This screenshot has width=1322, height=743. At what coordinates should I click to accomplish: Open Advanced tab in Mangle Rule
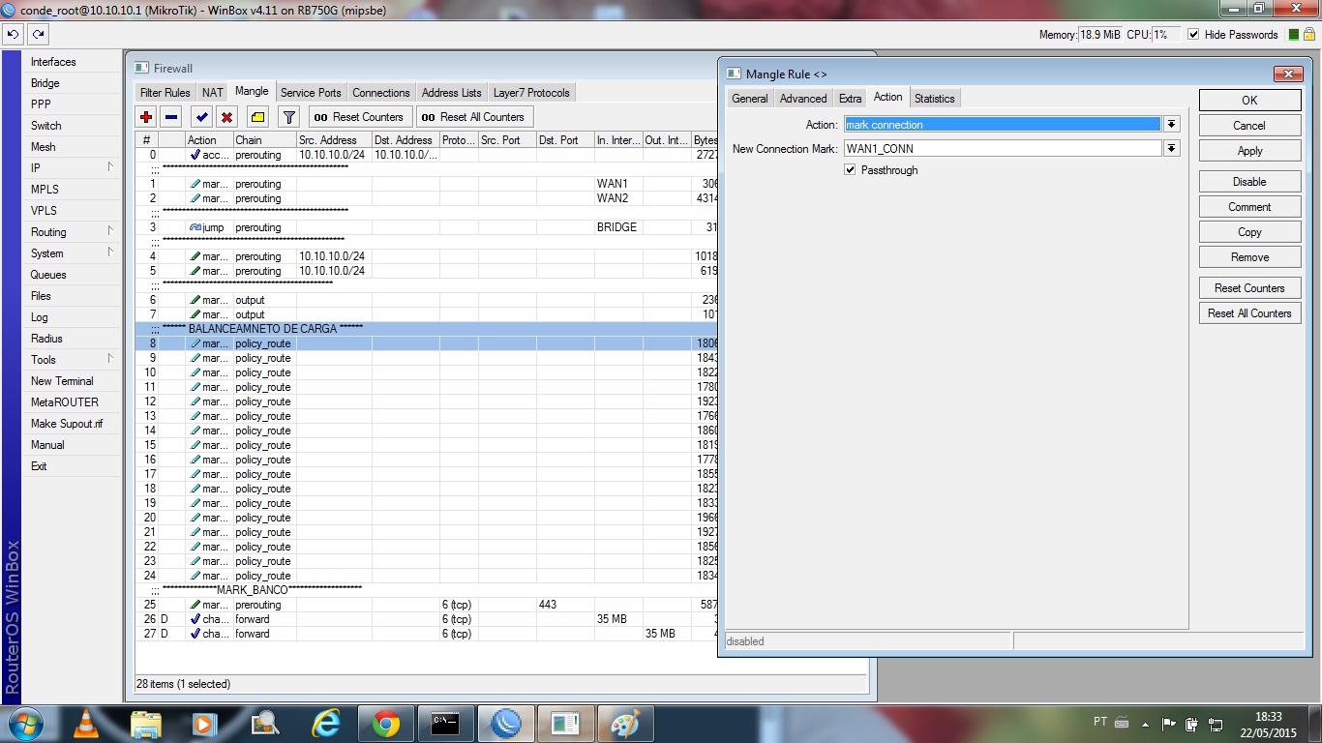point(803,99)
